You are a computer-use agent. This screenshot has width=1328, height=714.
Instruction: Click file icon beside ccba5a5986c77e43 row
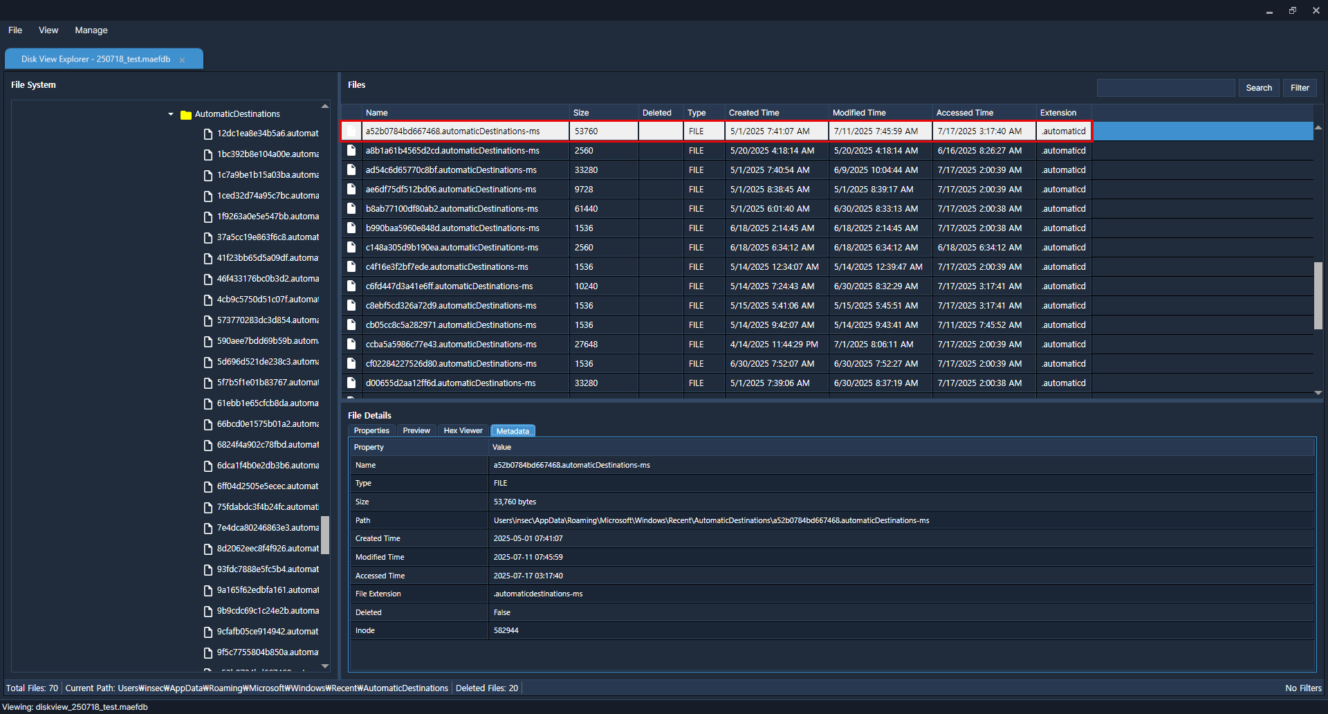(351, 344)
